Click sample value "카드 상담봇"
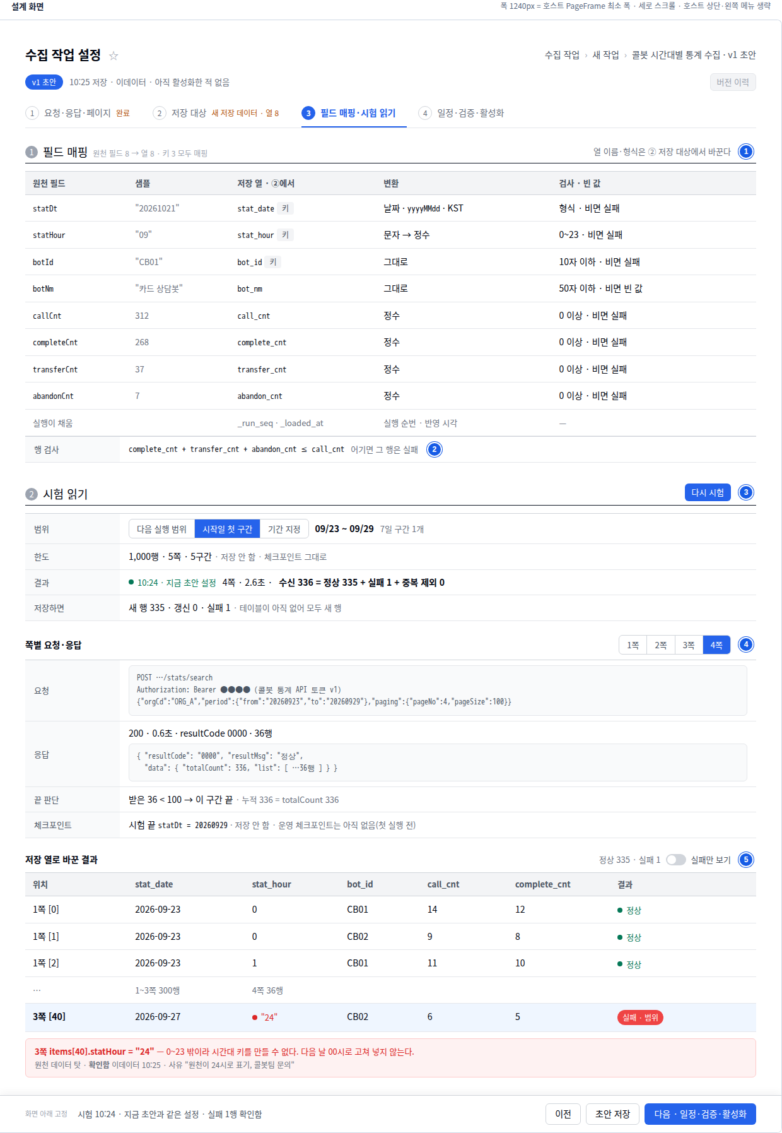Screen dimensions: 782x1133 (159, 288)
